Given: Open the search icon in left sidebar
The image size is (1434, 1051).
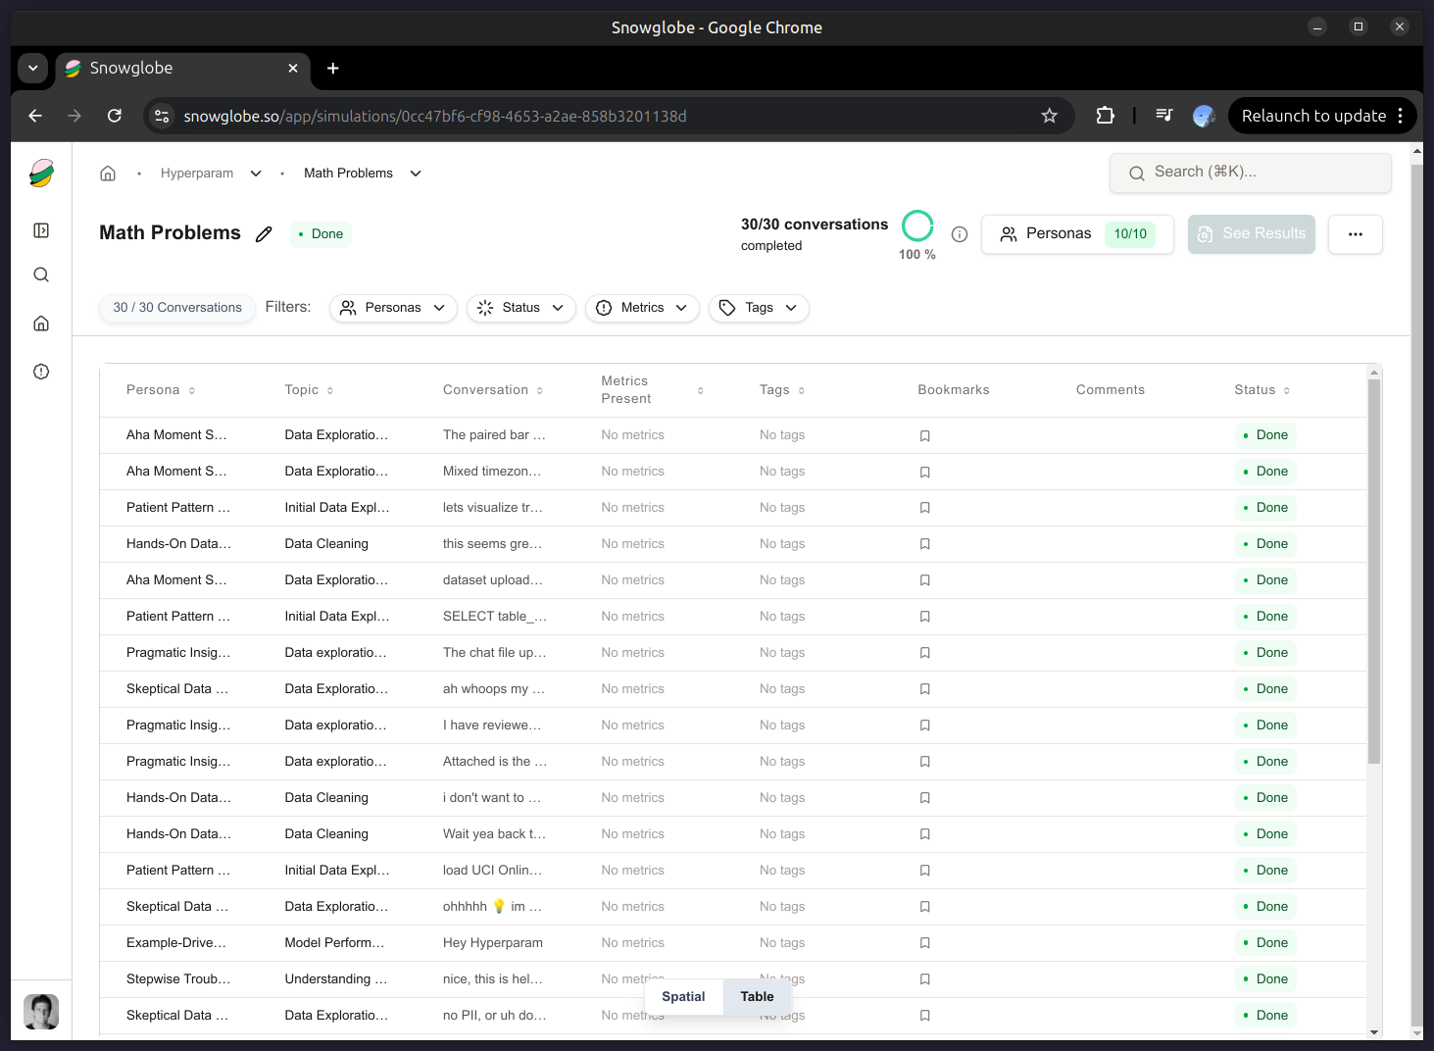Looking at the screenshot, I should click(x=41, y=275).
